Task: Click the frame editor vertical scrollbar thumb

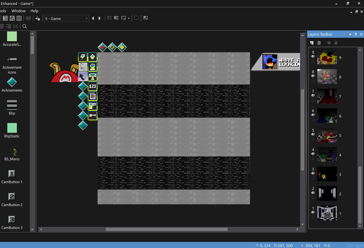Action: [303, 130]
